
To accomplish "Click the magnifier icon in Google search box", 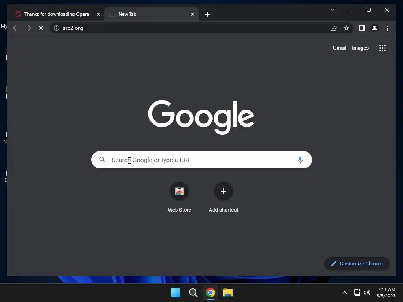I will click(102, 160).
